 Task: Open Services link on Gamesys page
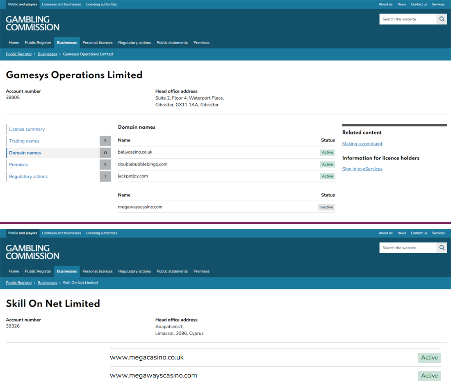coord(438,5)
